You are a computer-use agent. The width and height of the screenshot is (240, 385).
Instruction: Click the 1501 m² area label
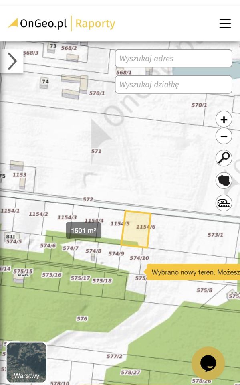[x=83, y=230]
